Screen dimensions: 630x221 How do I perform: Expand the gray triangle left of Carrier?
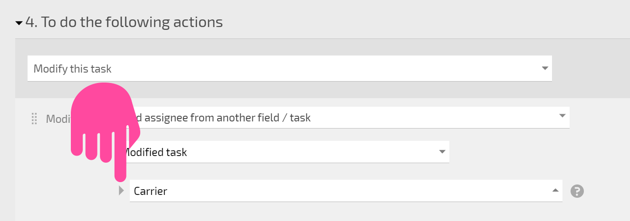pos(121,191)
